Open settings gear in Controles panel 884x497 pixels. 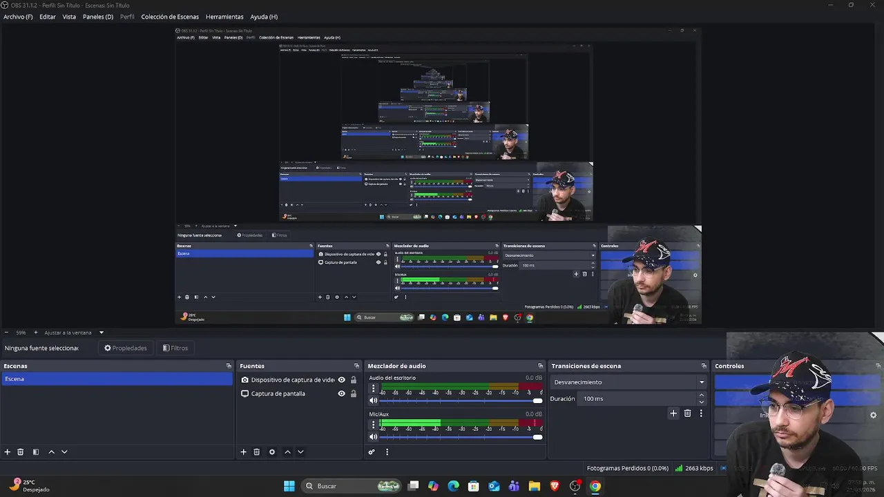(873, 416)
